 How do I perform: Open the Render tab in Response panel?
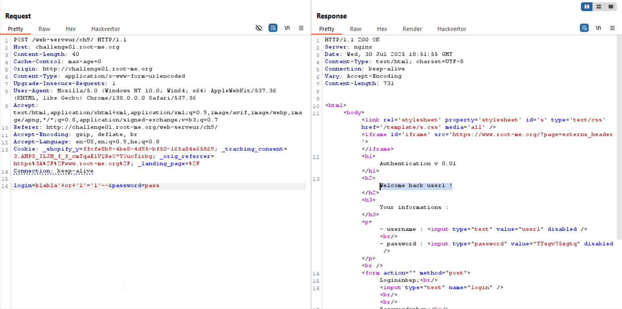(x=412, y=29)
